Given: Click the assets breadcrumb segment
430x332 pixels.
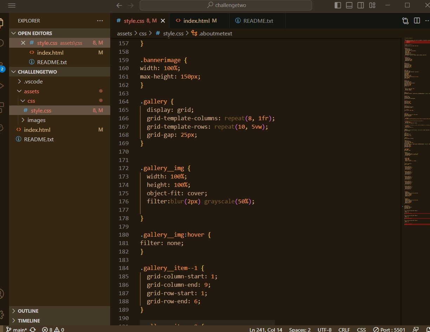Looking at the screenshot, I should click(125, 33).
